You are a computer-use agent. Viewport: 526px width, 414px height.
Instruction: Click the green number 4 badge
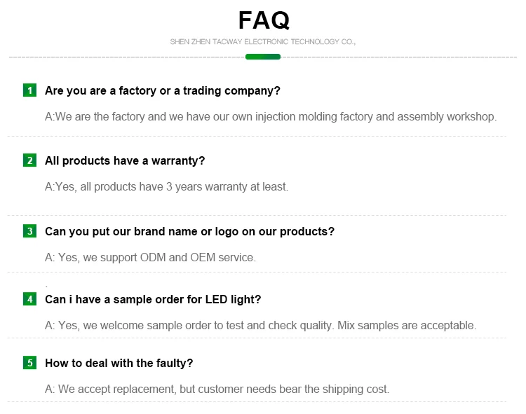point(29,299)
